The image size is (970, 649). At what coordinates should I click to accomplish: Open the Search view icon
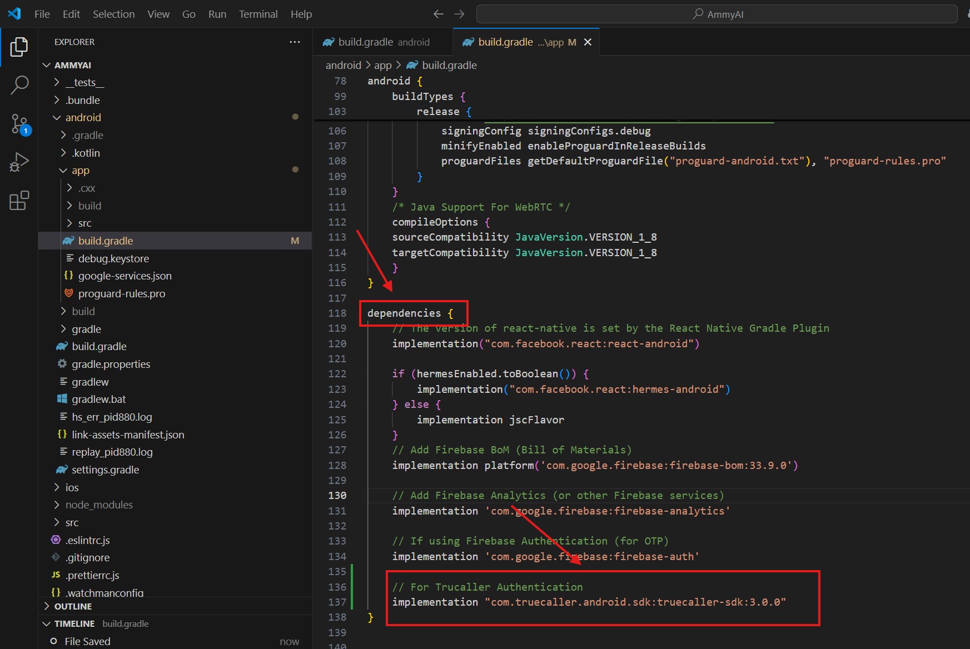click(19, 85)
